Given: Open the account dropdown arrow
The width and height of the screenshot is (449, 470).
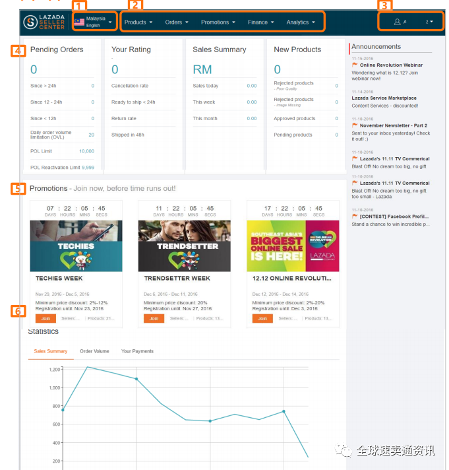Looking at the screenshot, I should [431, 22].
